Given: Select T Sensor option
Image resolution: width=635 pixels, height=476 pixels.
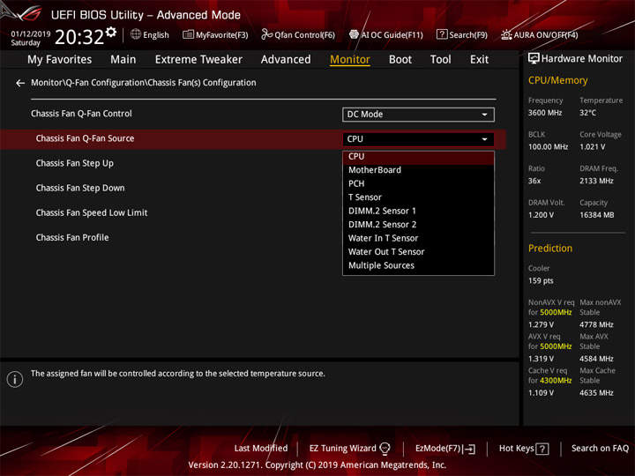Looking at the screenshot, I should tap(418, 197).
